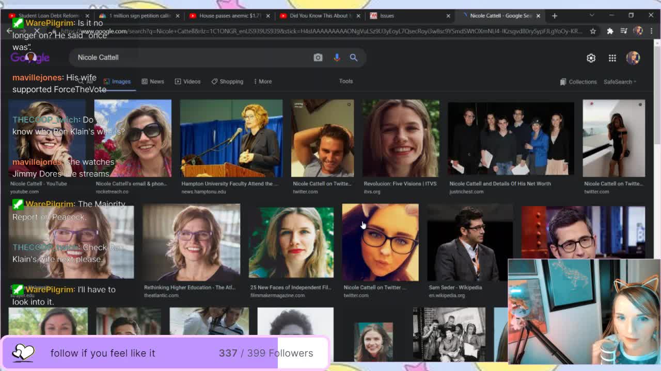Open the browser tab search chevron

[592, 16]
